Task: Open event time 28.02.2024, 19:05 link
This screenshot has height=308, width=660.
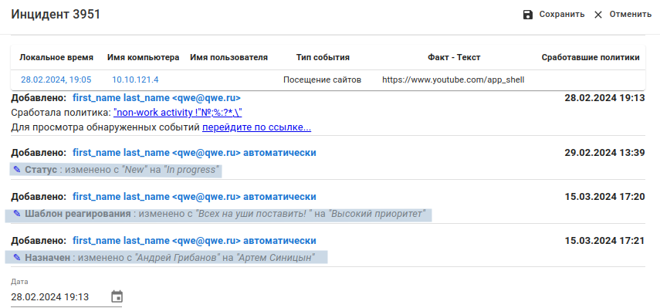Action: (56, 80)
